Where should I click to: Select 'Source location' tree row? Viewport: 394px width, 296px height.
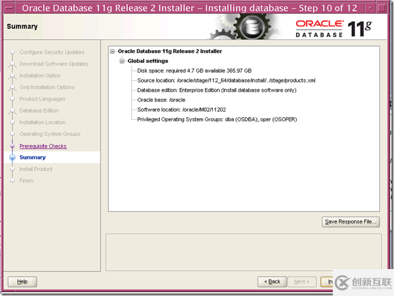pyautogui.click(x=226, y=80)
